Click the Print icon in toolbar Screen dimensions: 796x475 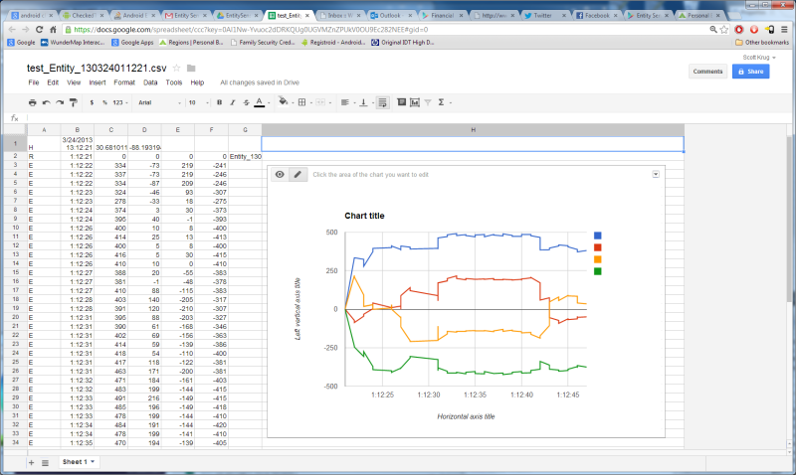33,102
